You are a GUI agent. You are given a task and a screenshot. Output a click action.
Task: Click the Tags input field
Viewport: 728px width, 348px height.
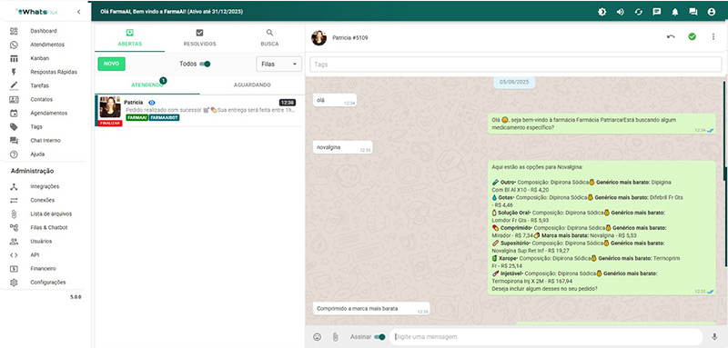(x=516, y=65)
